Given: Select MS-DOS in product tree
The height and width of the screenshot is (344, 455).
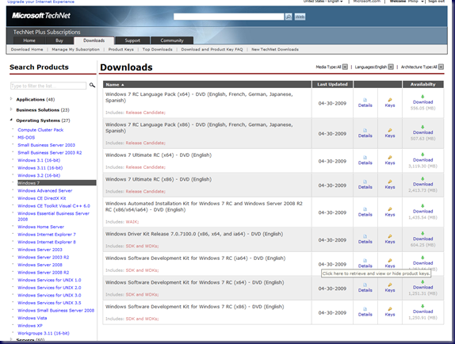Looking at the screenshot, I should [26, 137].
